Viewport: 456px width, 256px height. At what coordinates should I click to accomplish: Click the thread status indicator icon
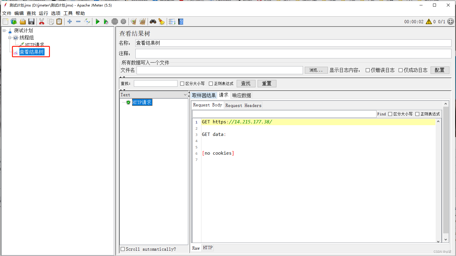(x=451, y=21)
